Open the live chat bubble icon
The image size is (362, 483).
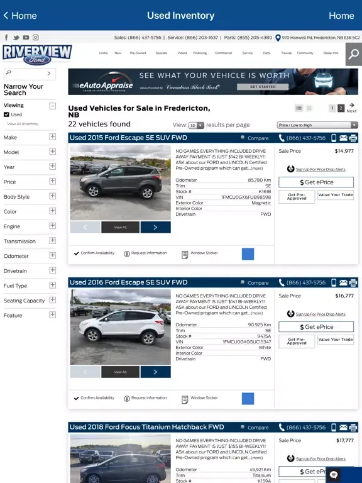click(334, 475)
